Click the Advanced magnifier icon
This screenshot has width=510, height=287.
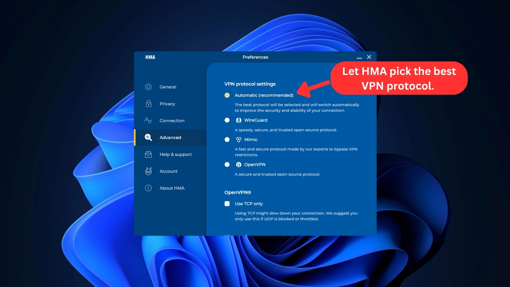[148, 137]
